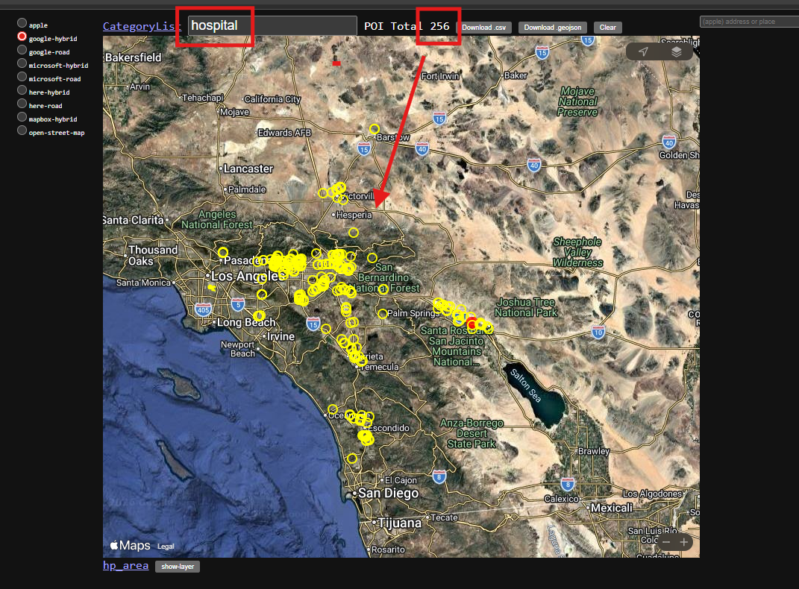Choose the microsoft-hybrid basemap
This screenshot has height=589, width=799.
[22, 65]
